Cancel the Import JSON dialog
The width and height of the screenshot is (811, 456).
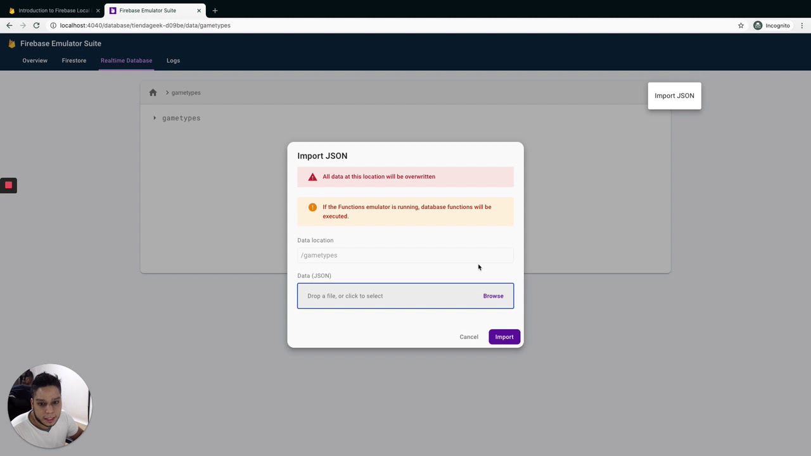pyautogui.click(x=469, y=337)
